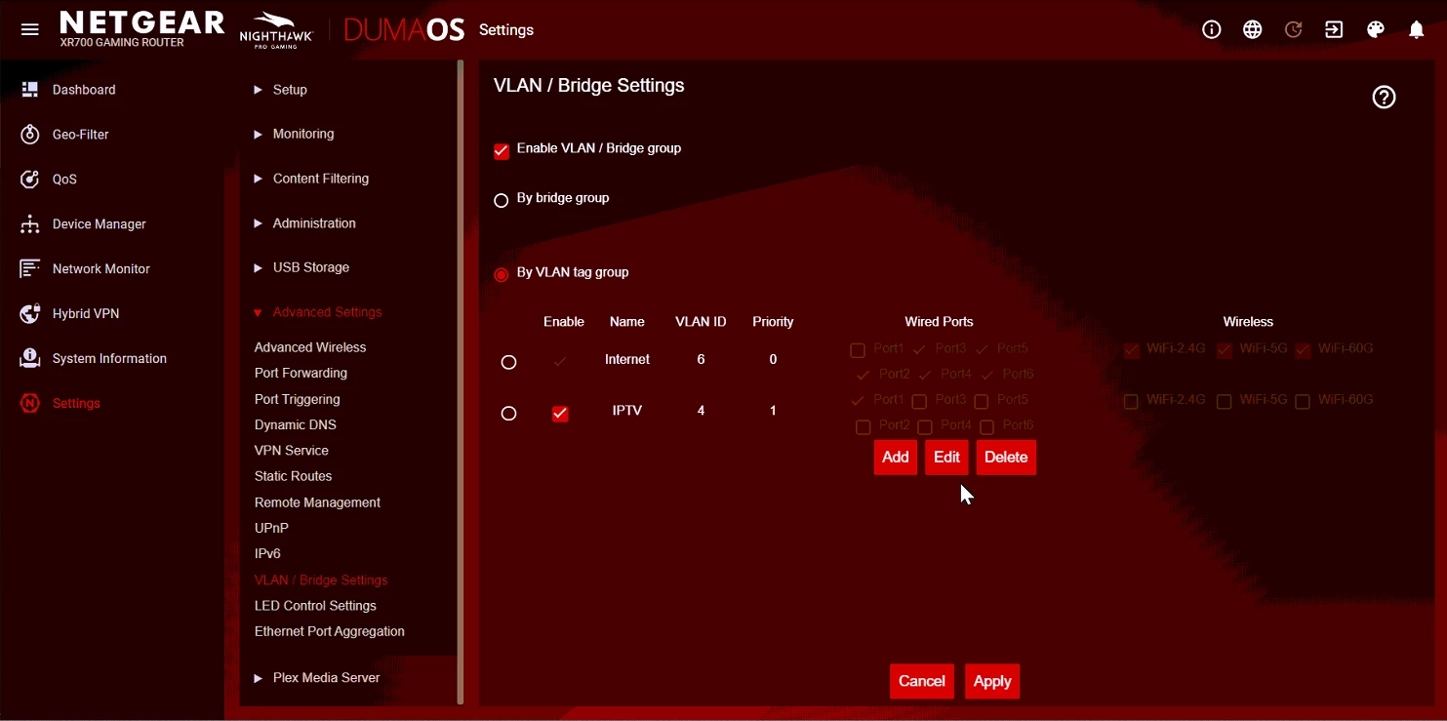Click the Edit button
1447x721 pixels.
pyautogui.click(x=946, y=458)
